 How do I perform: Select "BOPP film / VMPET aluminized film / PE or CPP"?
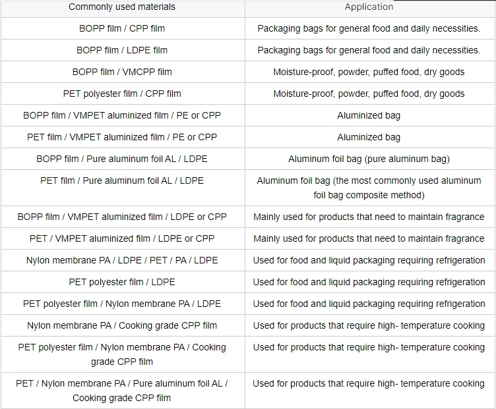(122, 115)
